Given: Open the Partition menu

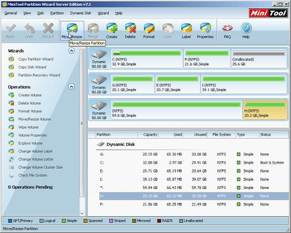Looking at the screenshot, I should click(x=57, y=13).
